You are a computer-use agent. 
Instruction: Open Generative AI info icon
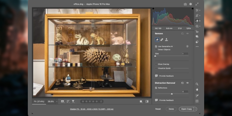click(187, 46)
